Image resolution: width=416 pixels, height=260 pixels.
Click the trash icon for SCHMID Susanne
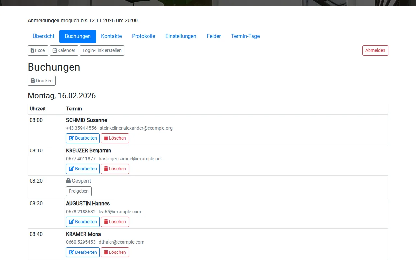(106, 138)
